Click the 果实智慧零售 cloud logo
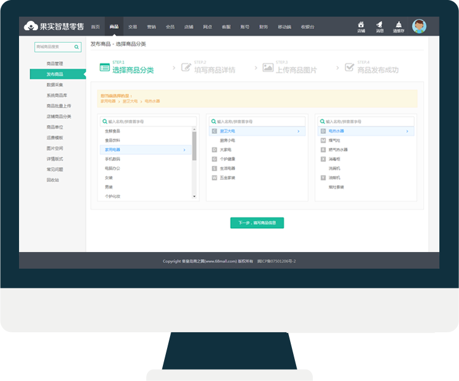Viewport: 459px width, 381px height. (31, 26)
